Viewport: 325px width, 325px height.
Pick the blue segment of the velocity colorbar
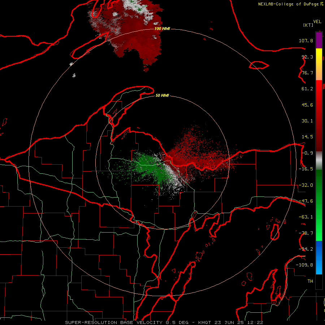click(x=319, y=257)
